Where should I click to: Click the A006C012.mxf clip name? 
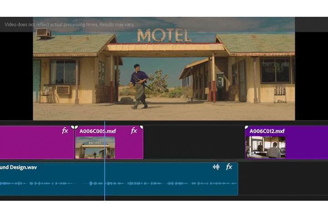click(x=267, y=131)
